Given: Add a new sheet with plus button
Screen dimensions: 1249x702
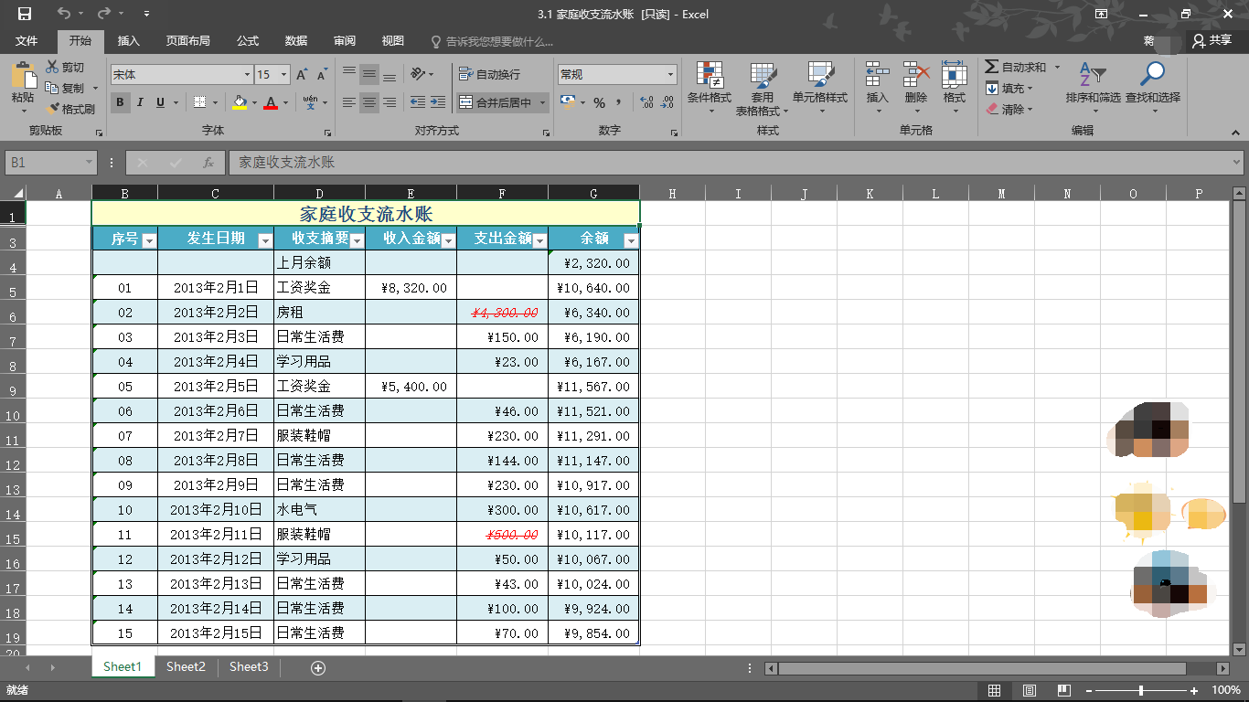Looking at the screenshot, I should pyautogui.click(x=318, y=668).
